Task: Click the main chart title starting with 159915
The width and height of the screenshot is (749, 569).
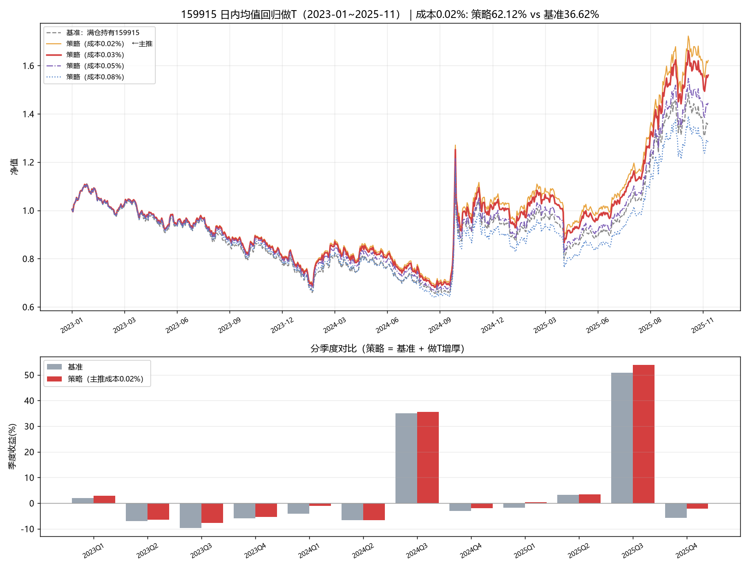Action: click(390, 14)
